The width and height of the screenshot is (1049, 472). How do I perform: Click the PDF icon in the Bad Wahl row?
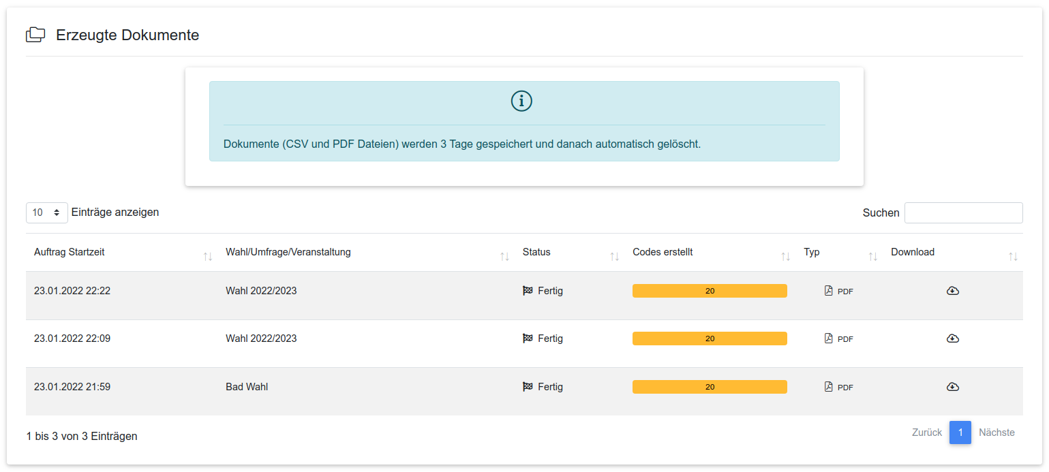tap(829, 387)
